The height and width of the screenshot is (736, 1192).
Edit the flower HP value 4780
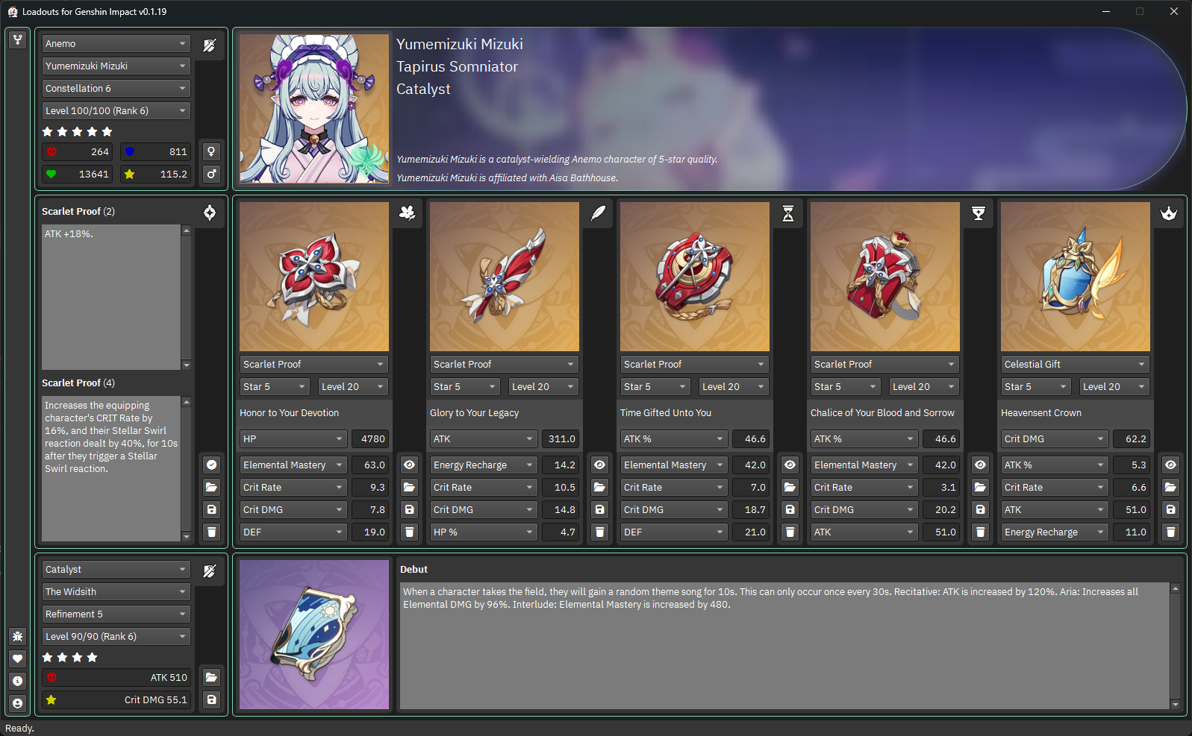tap(370, 438)
